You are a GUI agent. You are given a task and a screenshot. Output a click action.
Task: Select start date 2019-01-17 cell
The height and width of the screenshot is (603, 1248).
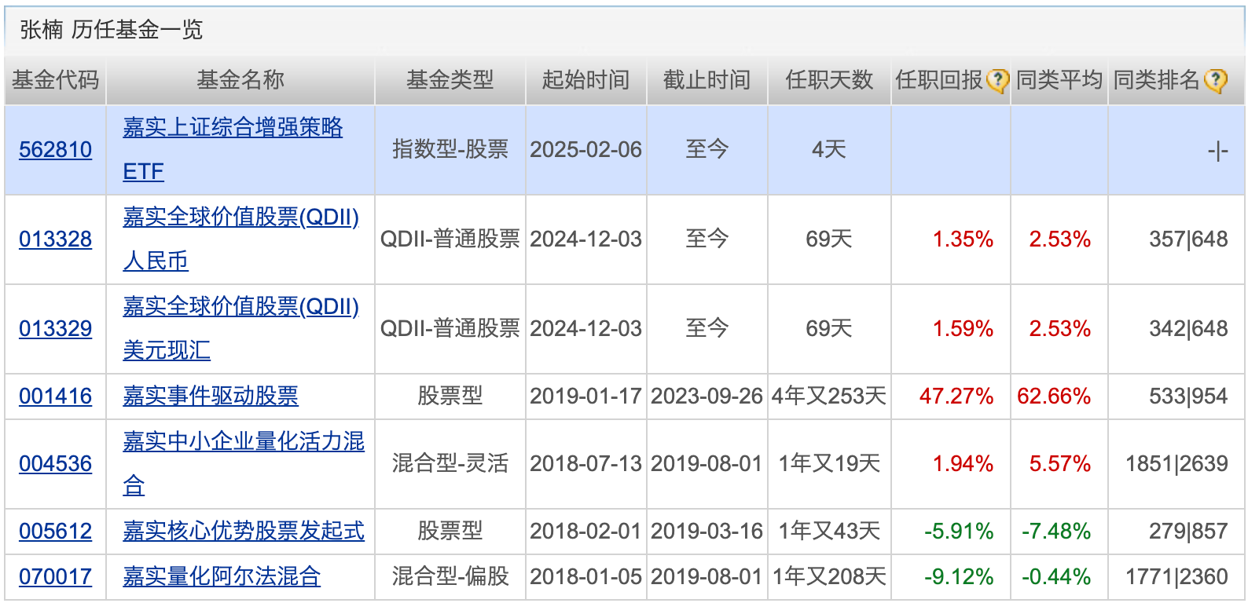(x=586, y=396)
